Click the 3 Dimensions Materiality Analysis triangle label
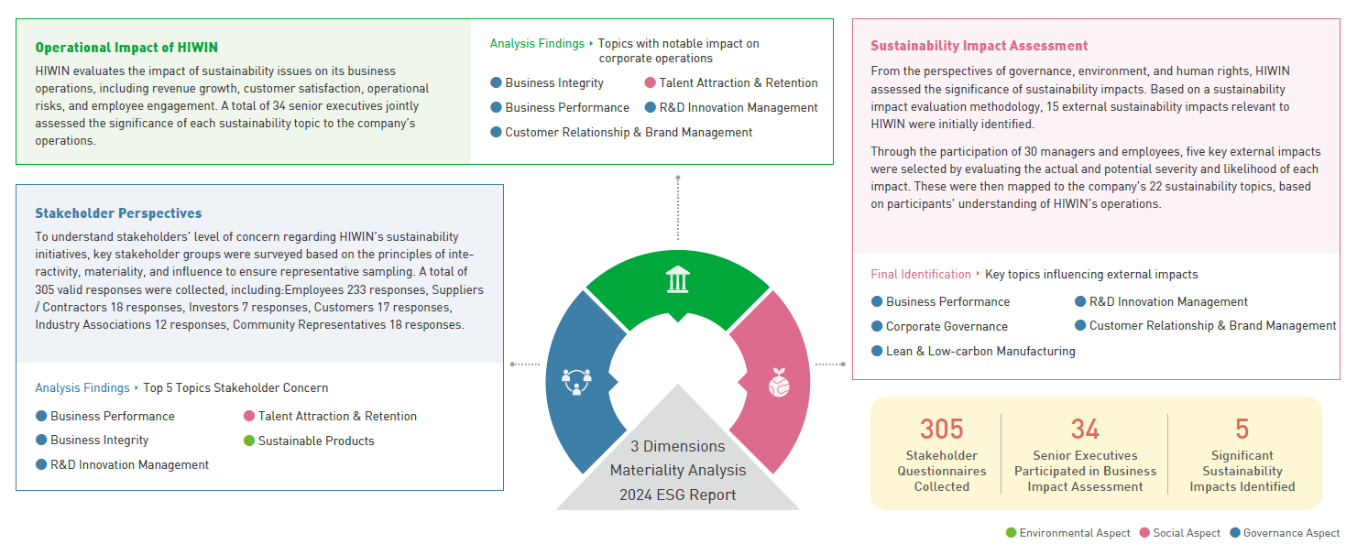This screenshot has height=555, width=1357. (678, 470)
